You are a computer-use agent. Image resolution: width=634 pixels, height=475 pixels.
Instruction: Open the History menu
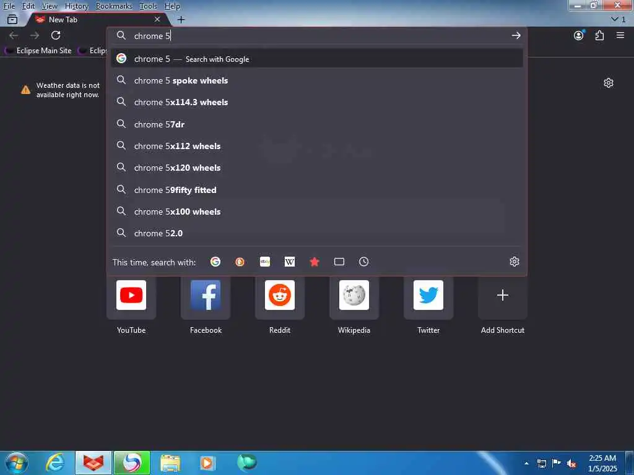(76, 6)
